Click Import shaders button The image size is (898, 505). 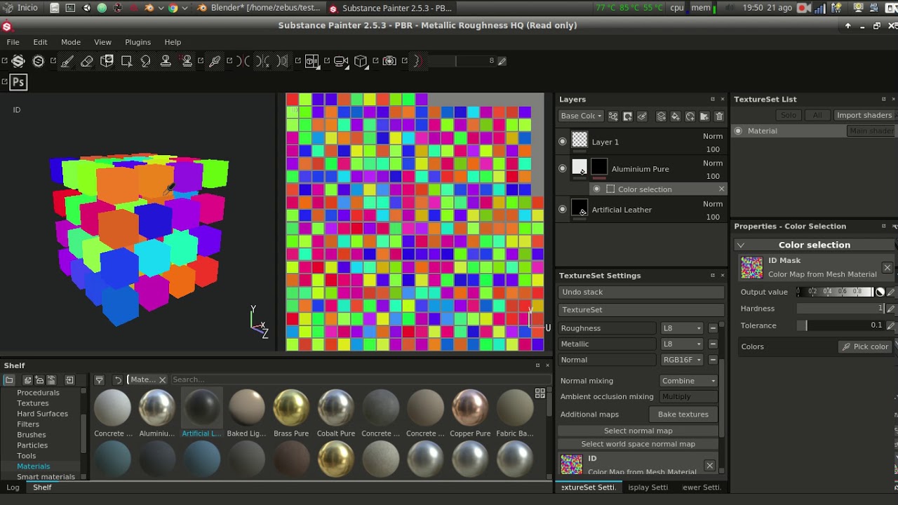coord(864,115)
